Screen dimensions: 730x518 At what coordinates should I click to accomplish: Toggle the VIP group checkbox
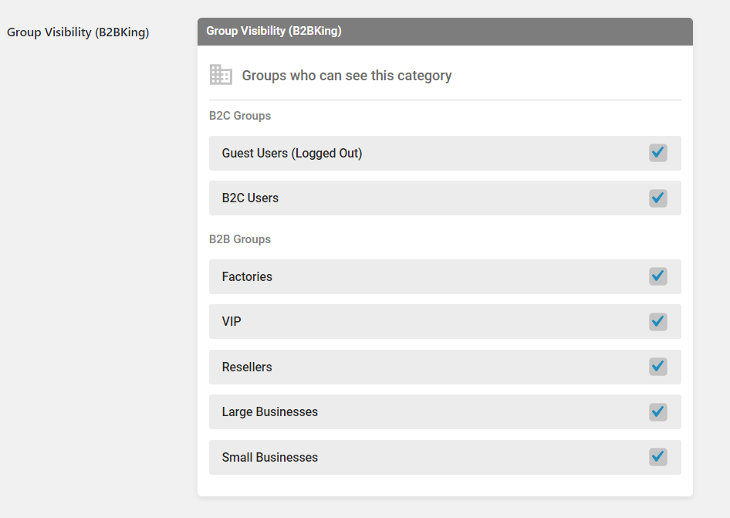(x=657, y=321)
